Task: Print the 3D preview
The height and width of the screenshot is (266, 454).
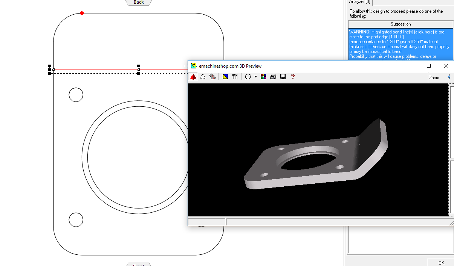Action: click(273, 77)
